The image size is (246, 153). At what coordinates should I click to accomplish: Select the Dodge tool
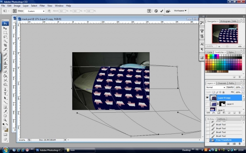click(5, 84)
